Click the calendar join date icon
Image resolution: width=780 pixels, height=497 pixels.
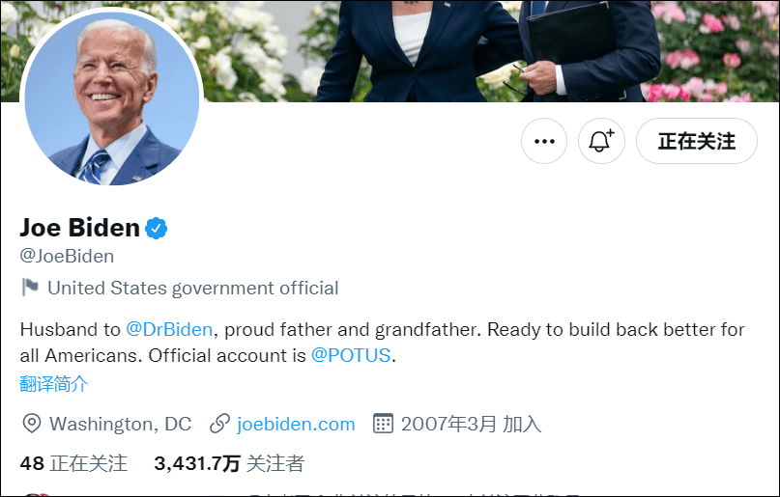pos(383,424)
